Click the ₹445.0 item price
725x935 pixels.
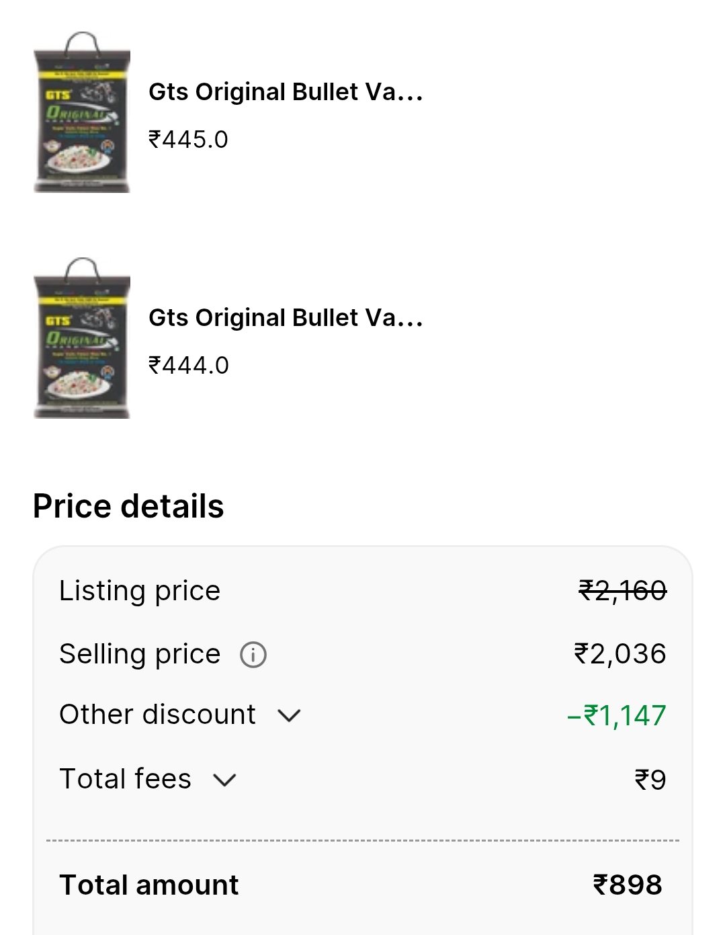coord(188,140)
